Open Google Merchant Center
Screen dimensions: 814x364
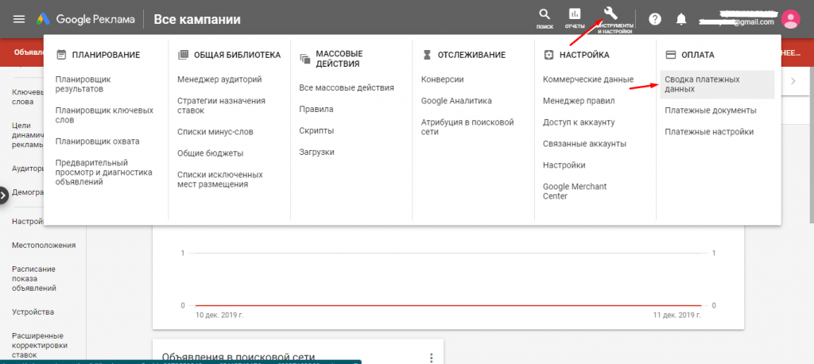(x=575, y=191)
